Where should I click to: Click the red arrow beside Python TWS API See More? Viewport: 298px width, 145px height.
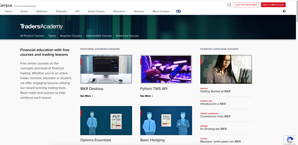pos(152,96)
